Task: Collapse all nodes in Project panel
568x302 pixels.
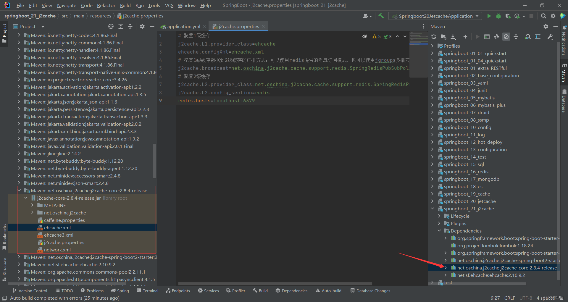Action: click(x=130, y=26)
